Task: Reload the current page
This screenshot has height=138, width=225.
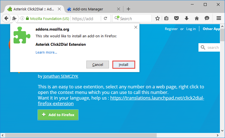Action: 106,19
